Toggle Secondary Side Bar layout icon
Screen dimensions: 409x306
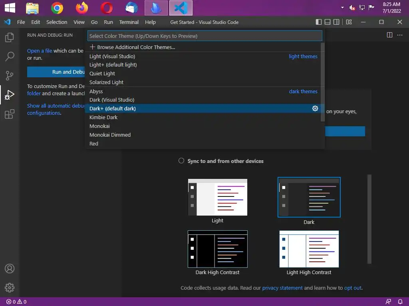pyautogui.click(x=336, y=22)
